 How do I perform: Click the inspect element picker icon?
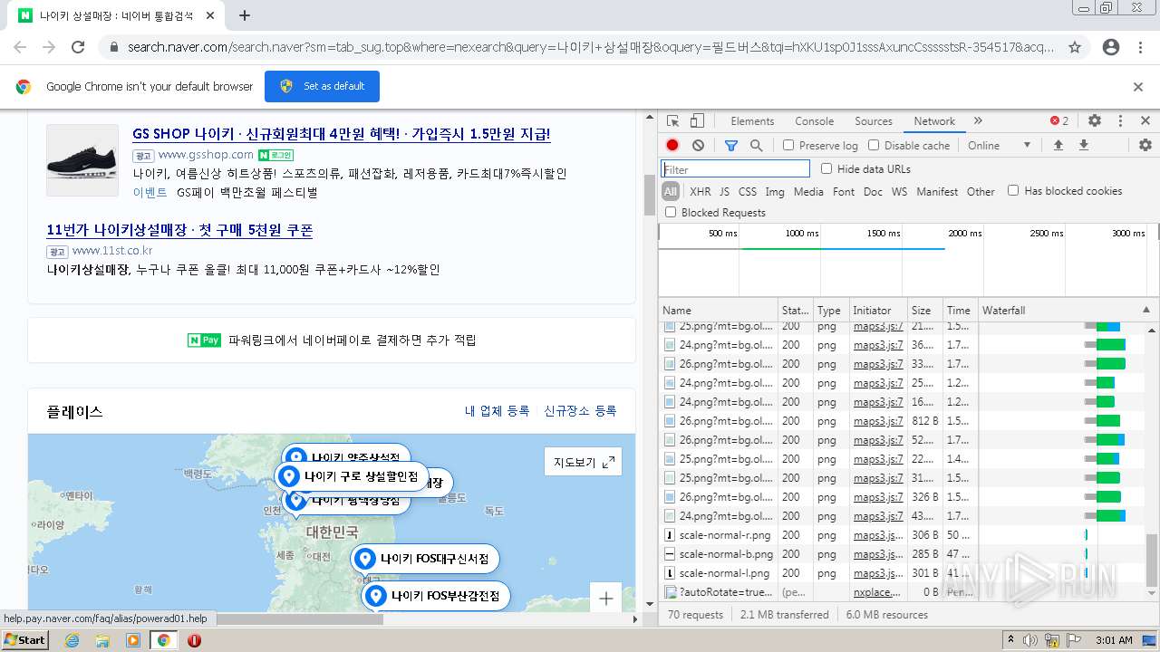pos(672,121)
